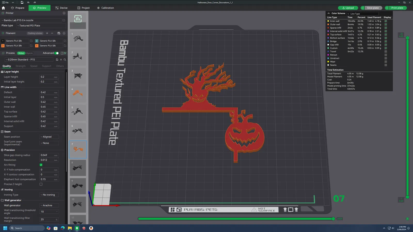Open the Seam position dropdown
Image resolution: width=413 pixels, height=232 pixels.
49,137
